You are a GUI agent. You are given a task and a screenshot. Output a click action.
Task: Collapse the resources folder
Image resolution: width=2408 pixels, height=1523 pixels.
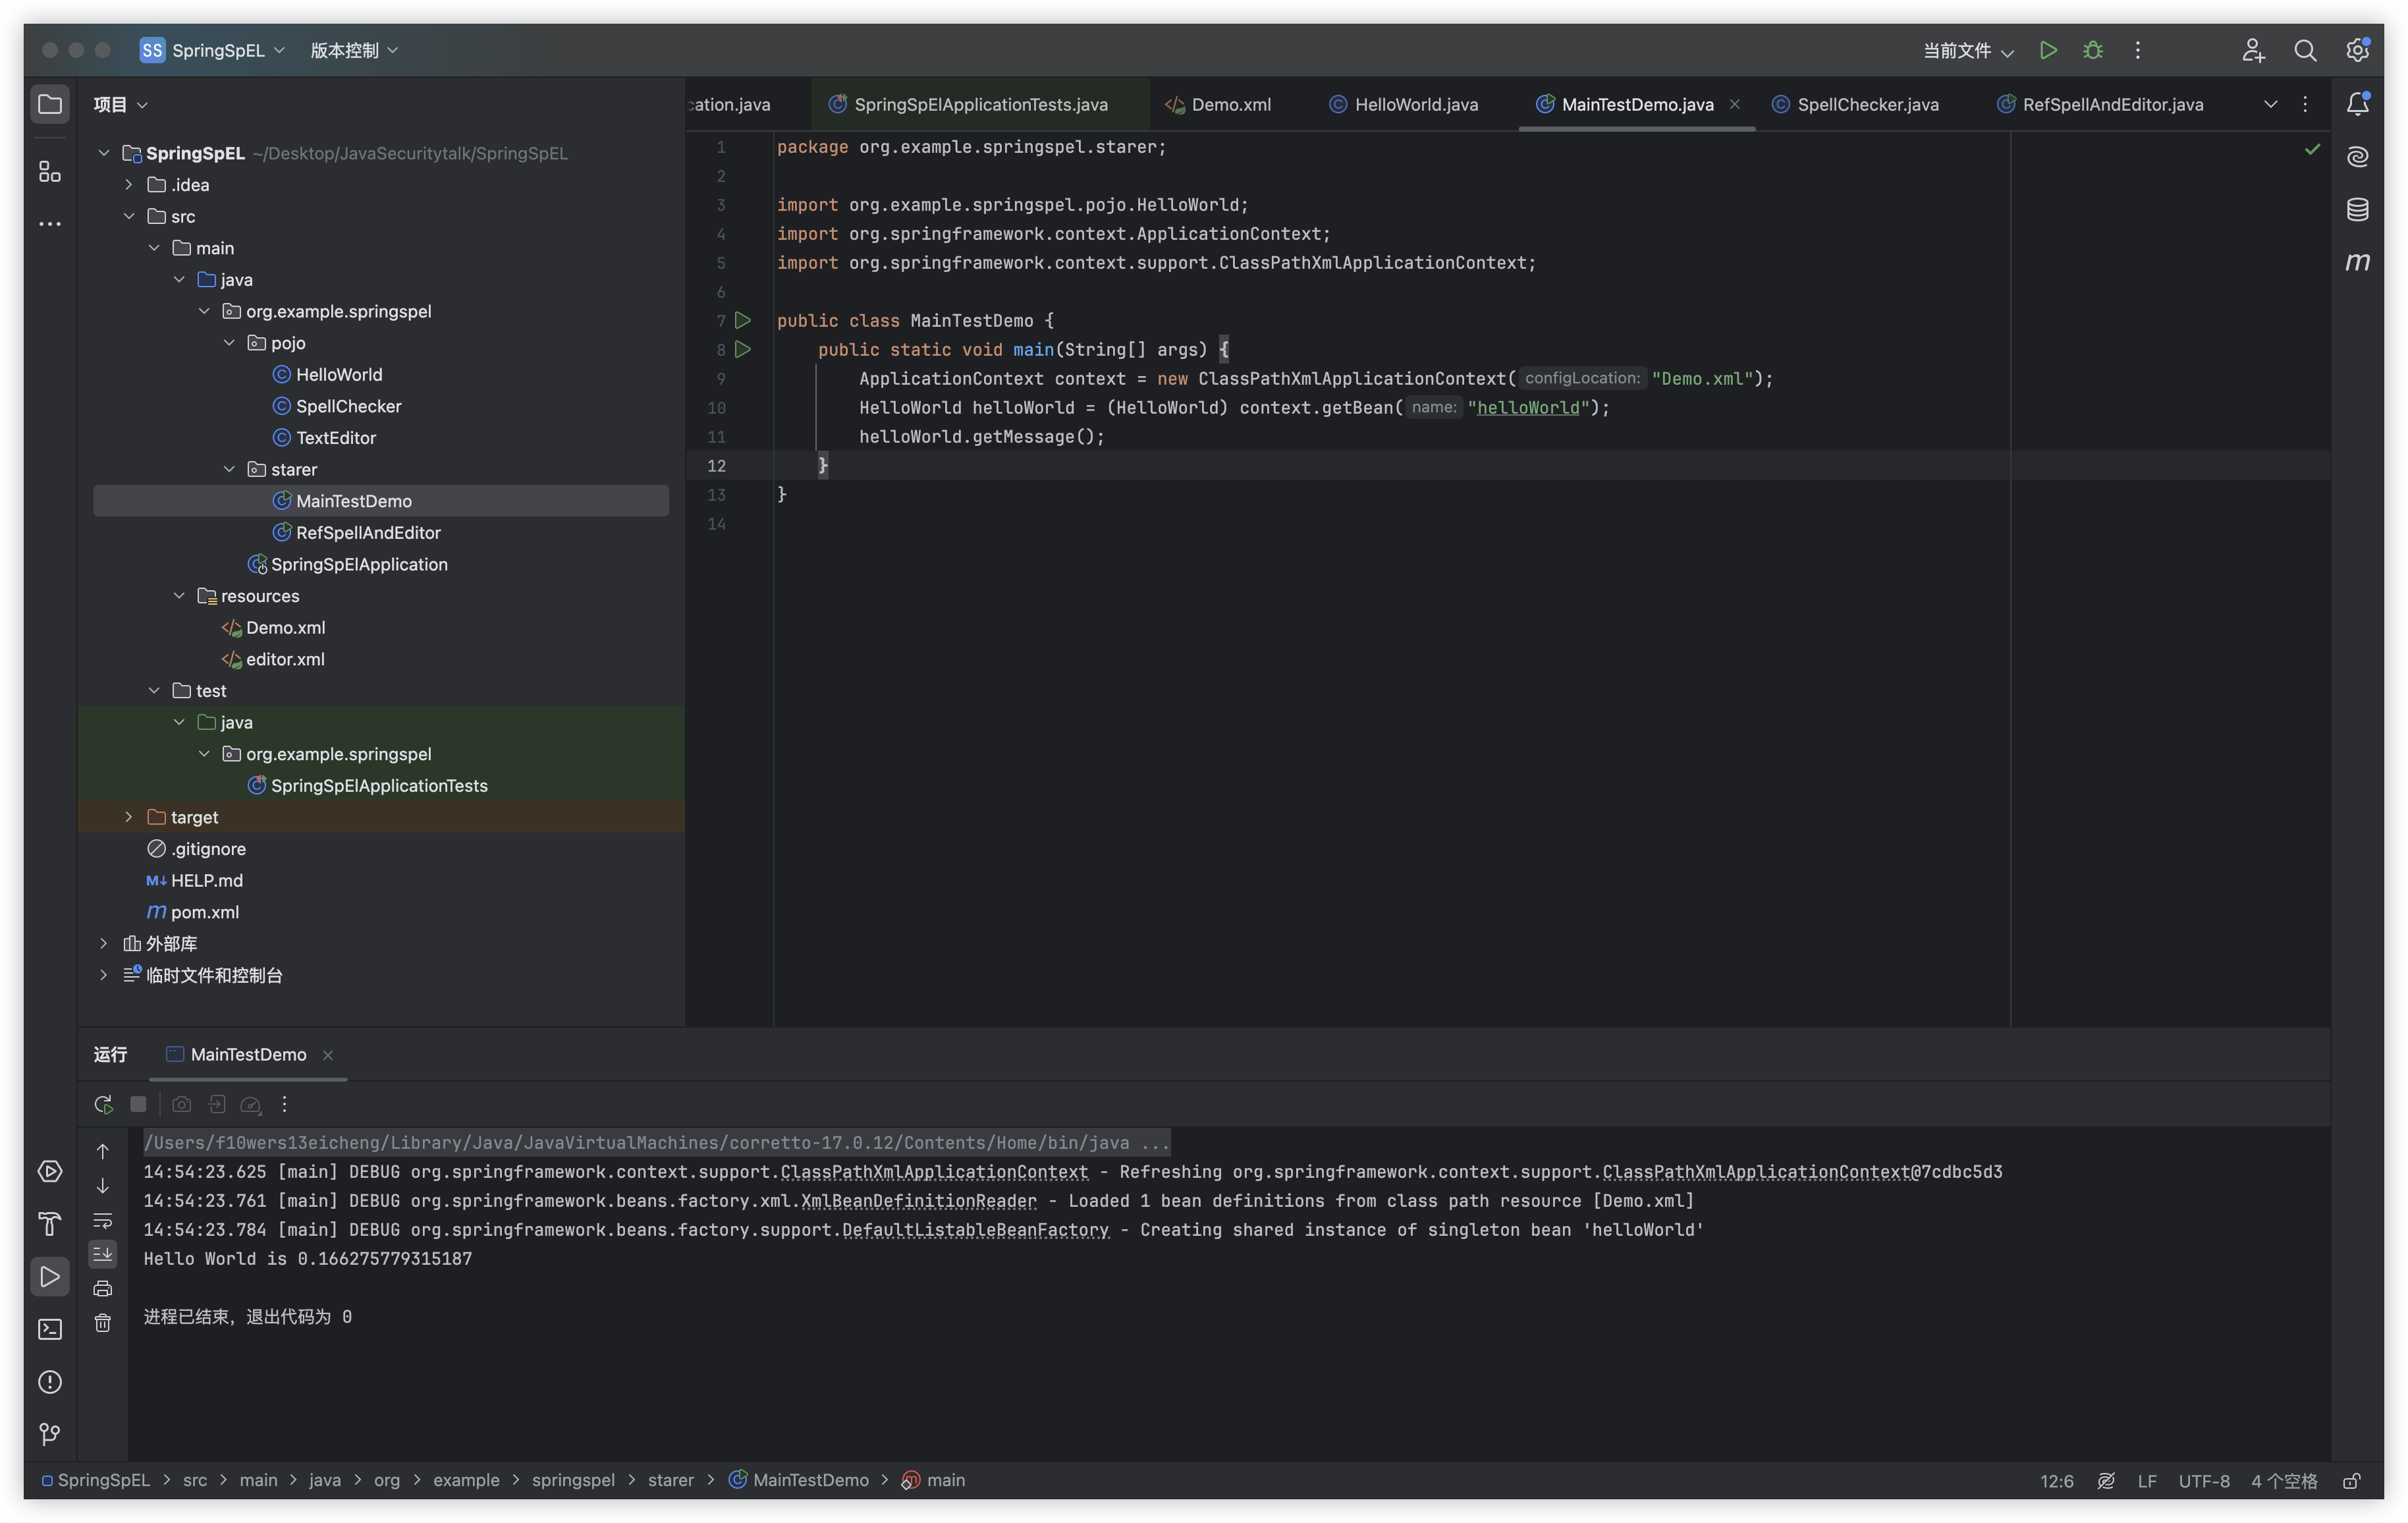click(178, 596)
